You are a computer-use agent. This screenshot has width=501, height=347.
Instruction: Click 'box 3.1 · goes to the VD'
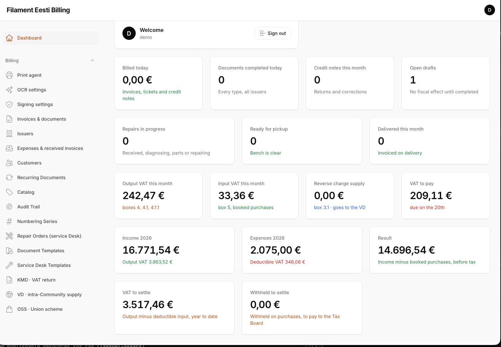pyautogui.click(x=340, y=207)
